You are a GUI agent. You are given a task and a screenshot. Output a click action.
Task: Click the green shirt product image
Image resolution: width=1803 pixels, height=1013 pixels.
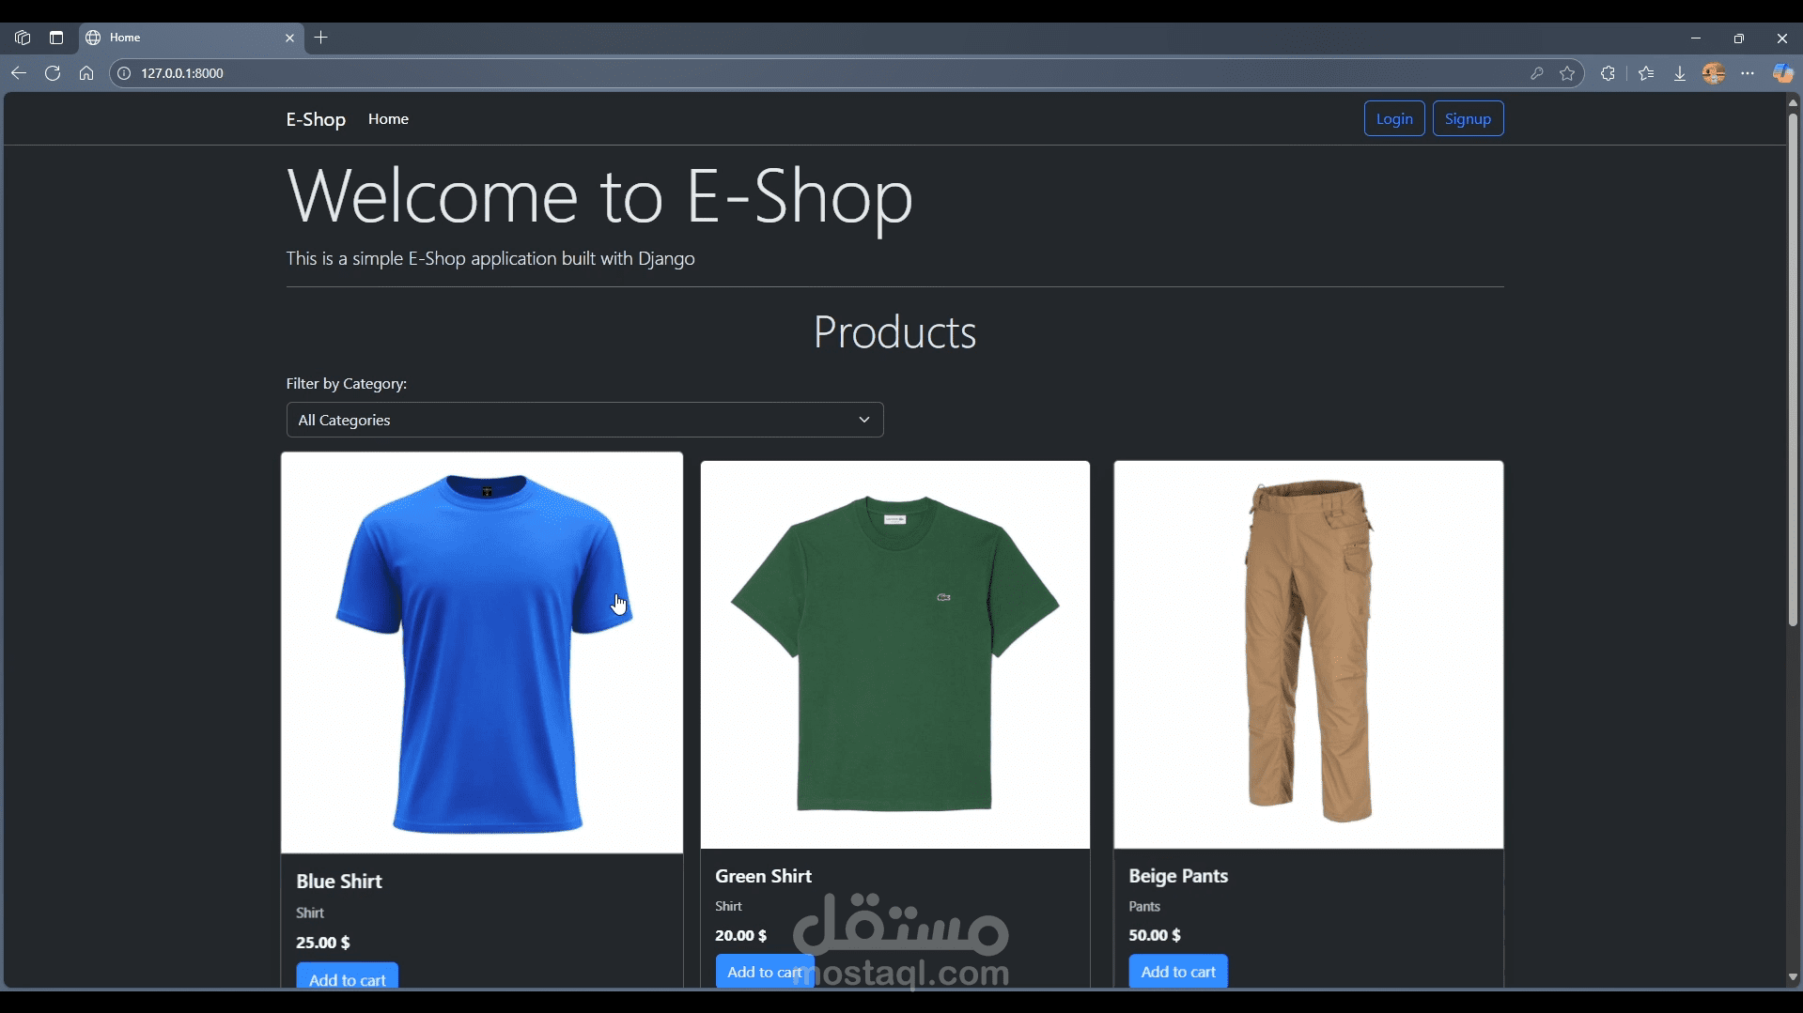(895, 654)
